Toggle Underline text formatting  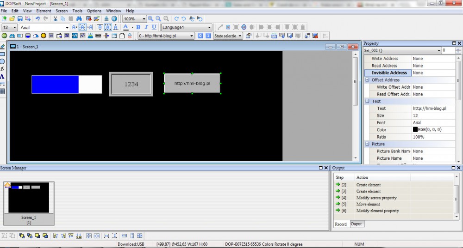(154, 27)
